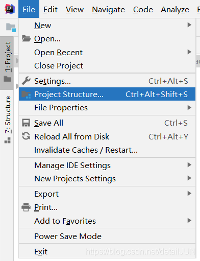Click the wrench icon beside Settings
The height and width of the screenshot is (261, 200).
coord(26,81)
